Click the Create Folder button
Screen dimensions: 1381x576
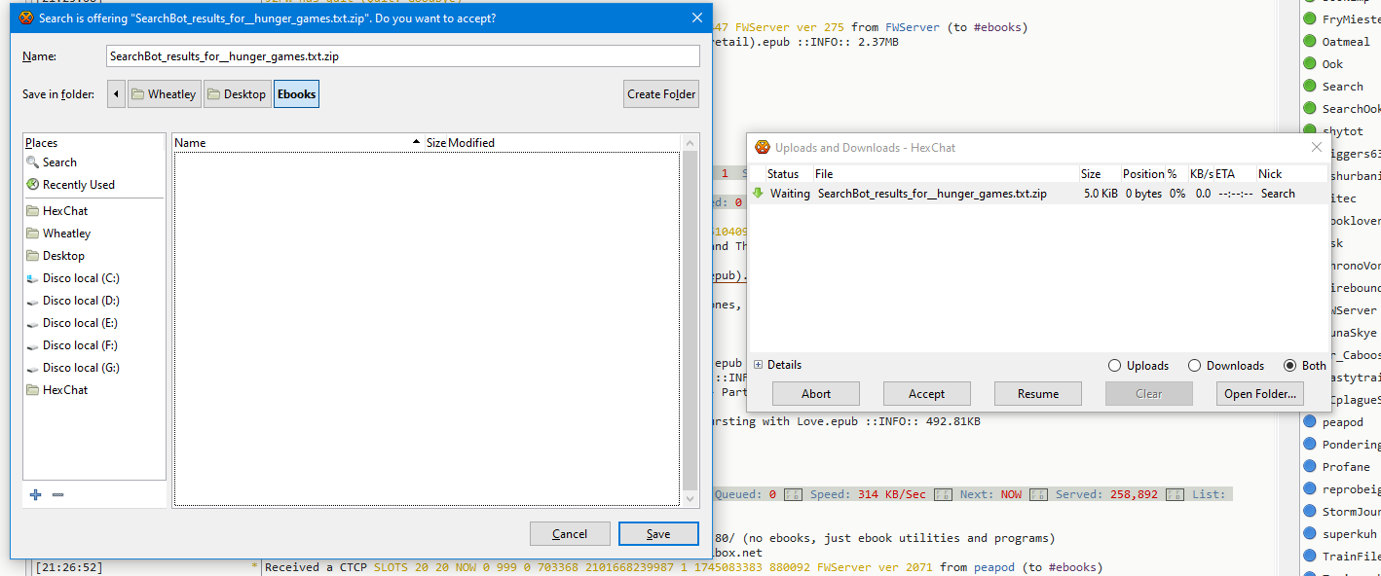[661, 94]
